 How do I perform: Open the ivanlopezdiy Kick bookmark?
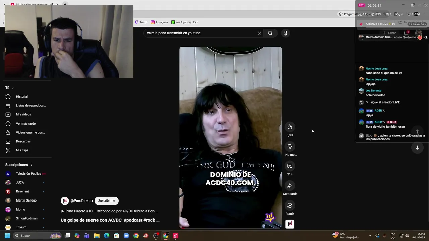pos(185,22)
